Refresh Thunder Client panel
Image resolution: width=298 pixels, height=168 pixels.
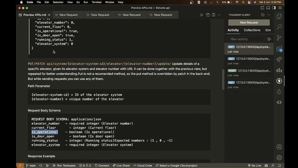[x=263, y=15]
